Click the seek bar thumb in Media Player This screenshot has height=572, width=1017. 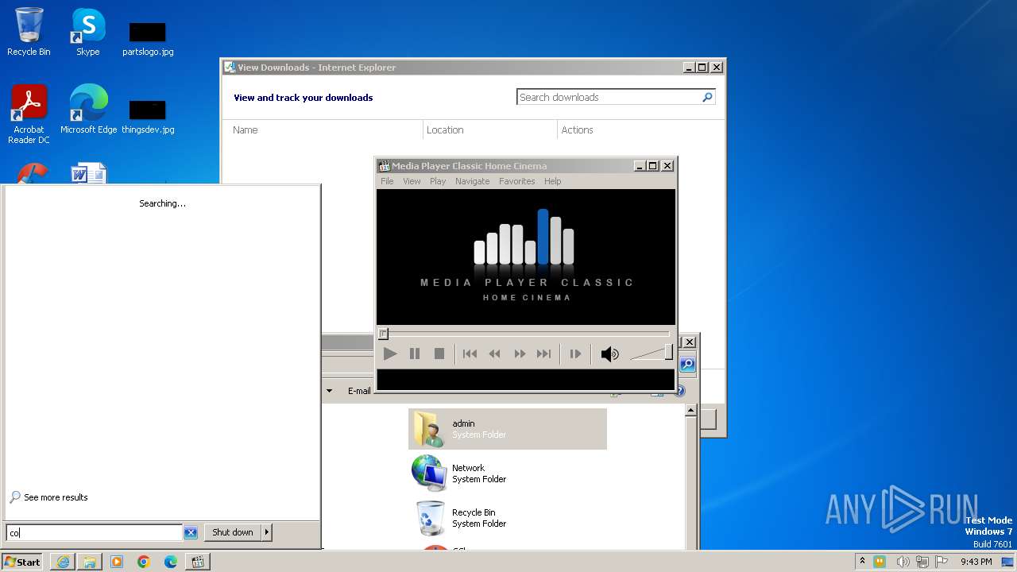click(x=383, y=334)
